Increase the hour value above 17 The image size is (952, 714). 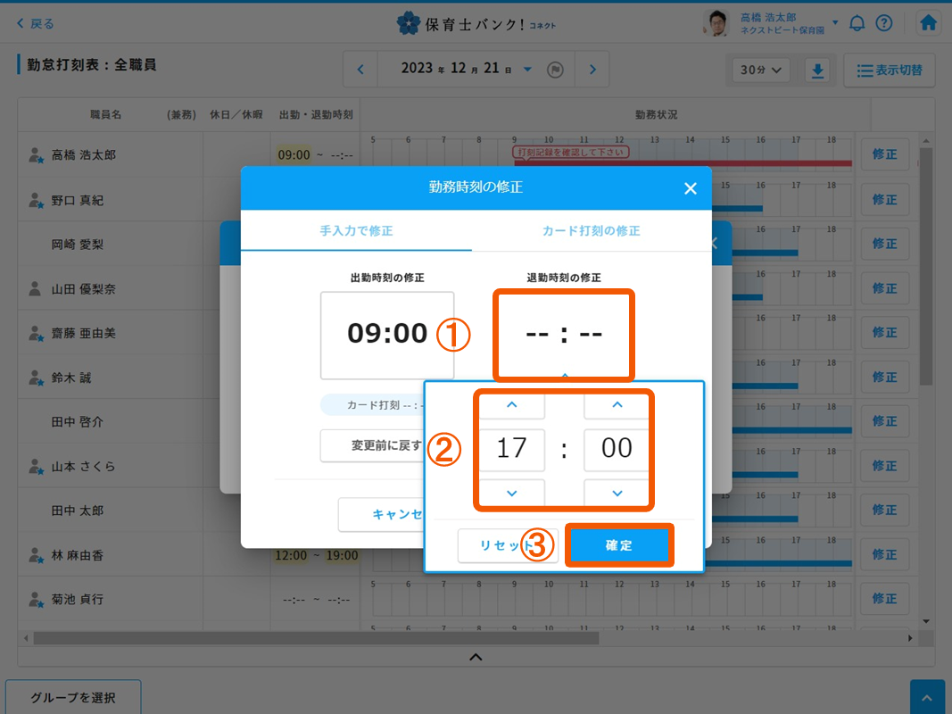[511, 405]
